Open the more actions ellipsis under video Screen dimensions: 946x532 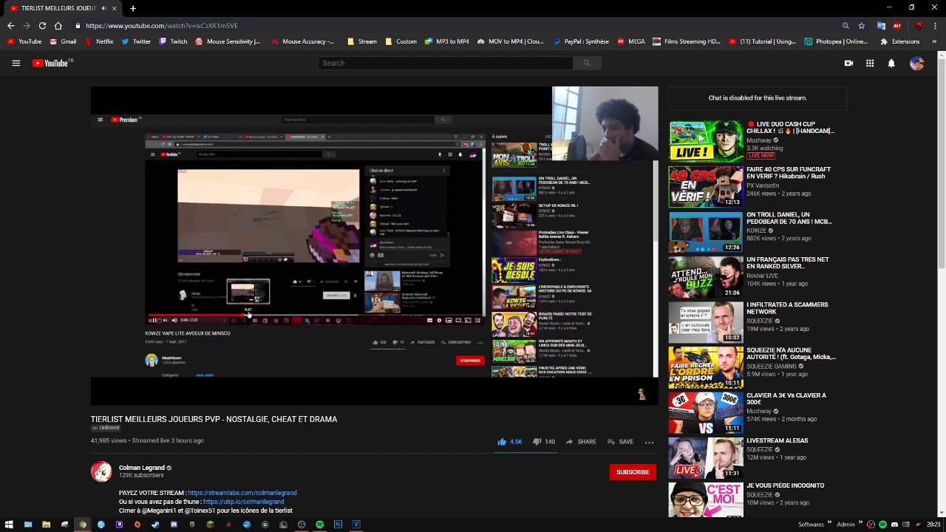[x=649, y=442]
